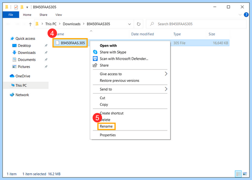This screenshot has height=180, width=252.
Task: Click the 16,640 KB size cell
Action: coord(220,43)
